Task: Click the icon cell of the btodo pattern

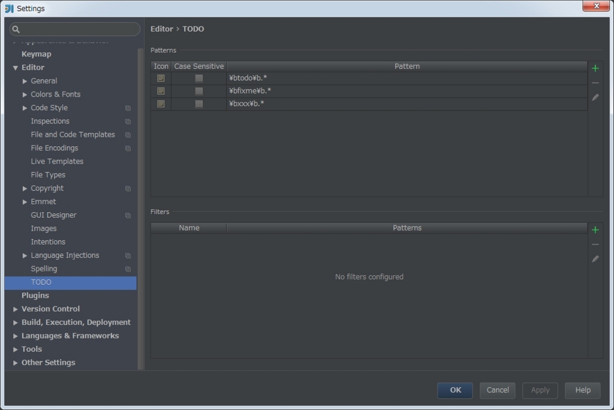Action: point(161,78)
